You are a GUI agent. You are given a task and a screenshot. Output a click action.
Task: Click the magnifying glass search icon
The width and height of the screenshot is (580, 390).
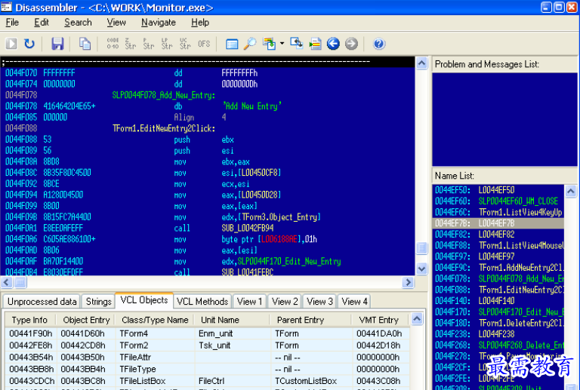click(x=249, y=44)
